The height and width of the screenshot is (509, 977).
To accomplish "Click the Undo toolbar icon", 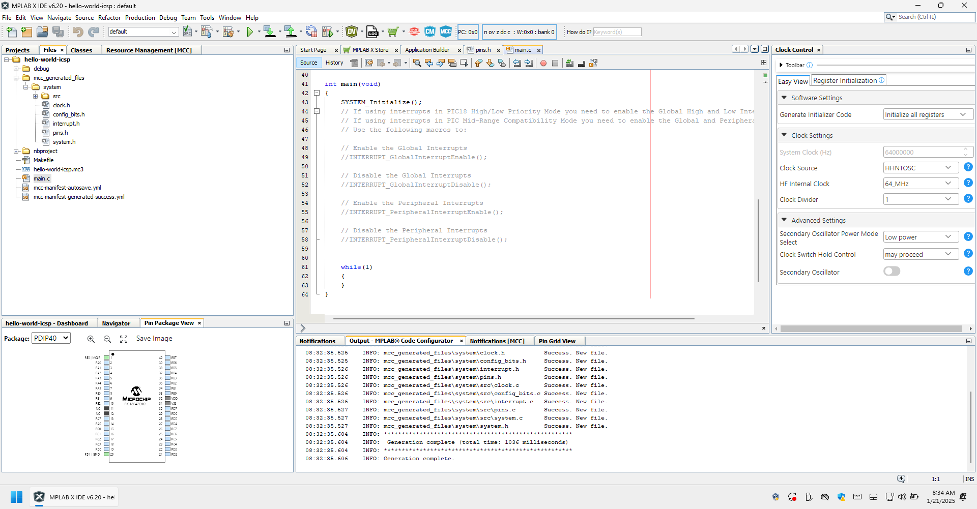I will (x=77, y=32).
